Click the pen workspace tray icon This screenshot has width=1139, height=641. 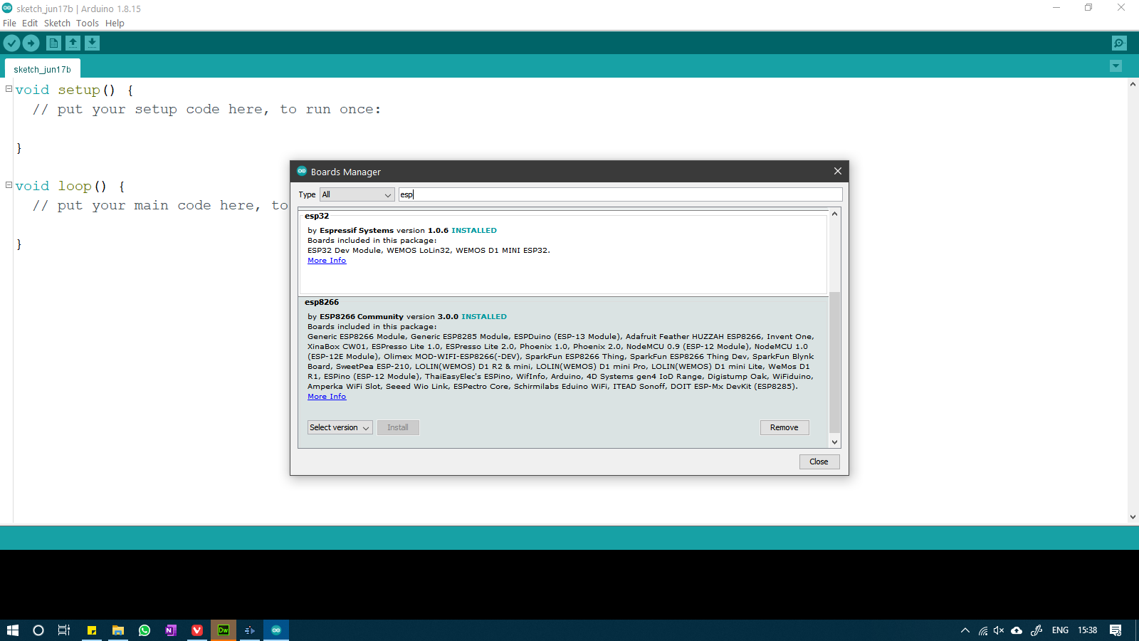[1036, 630]
